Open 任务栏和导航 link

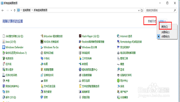click(x=11, y=75)
